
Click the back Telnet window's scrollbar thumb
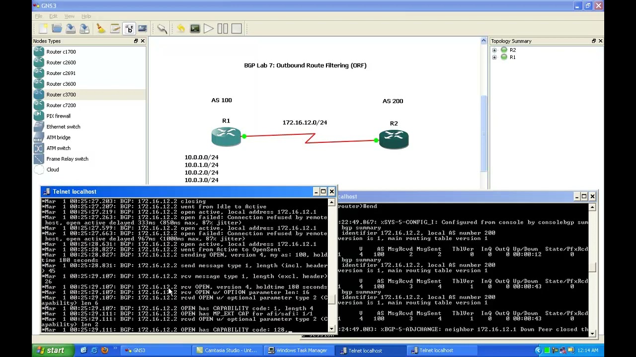pyautogui.click(x=592, y=268)
